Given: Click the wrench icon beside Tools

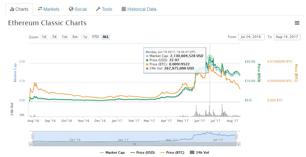Looking at the screenshot, I should click(x=98, y=9).
